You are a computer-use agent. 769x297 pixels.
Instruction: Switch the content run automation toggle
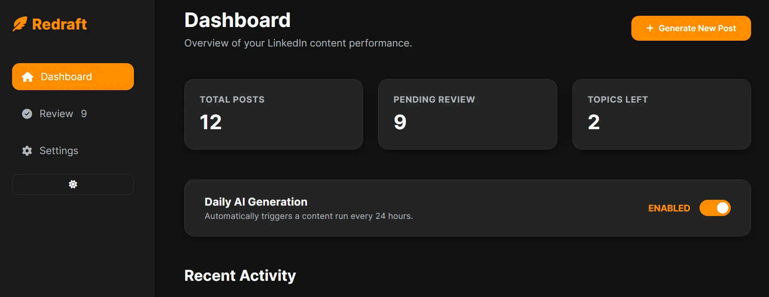click(x=715, y=208)
